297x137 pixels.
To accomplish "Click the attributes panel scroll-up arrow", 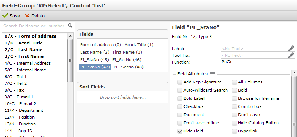I will [294, 72].
